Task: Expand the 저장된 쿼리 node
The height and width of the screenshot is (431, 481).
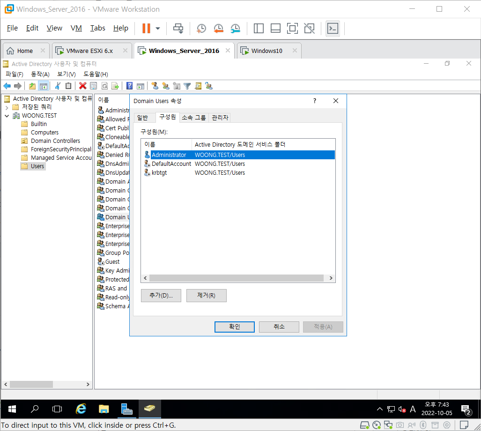Action: tap(7, 107)
